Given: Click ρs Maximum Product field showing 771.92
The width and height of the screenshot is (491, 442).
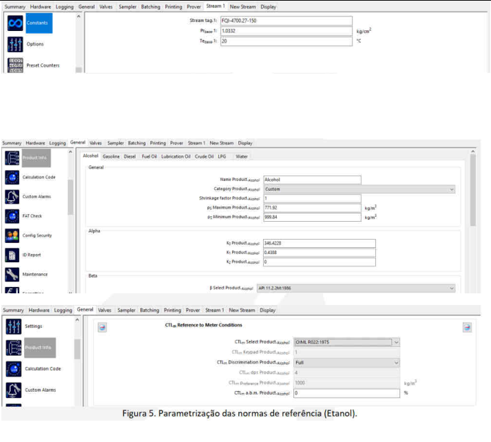Looking at the screenshot, I should point(312,208).
